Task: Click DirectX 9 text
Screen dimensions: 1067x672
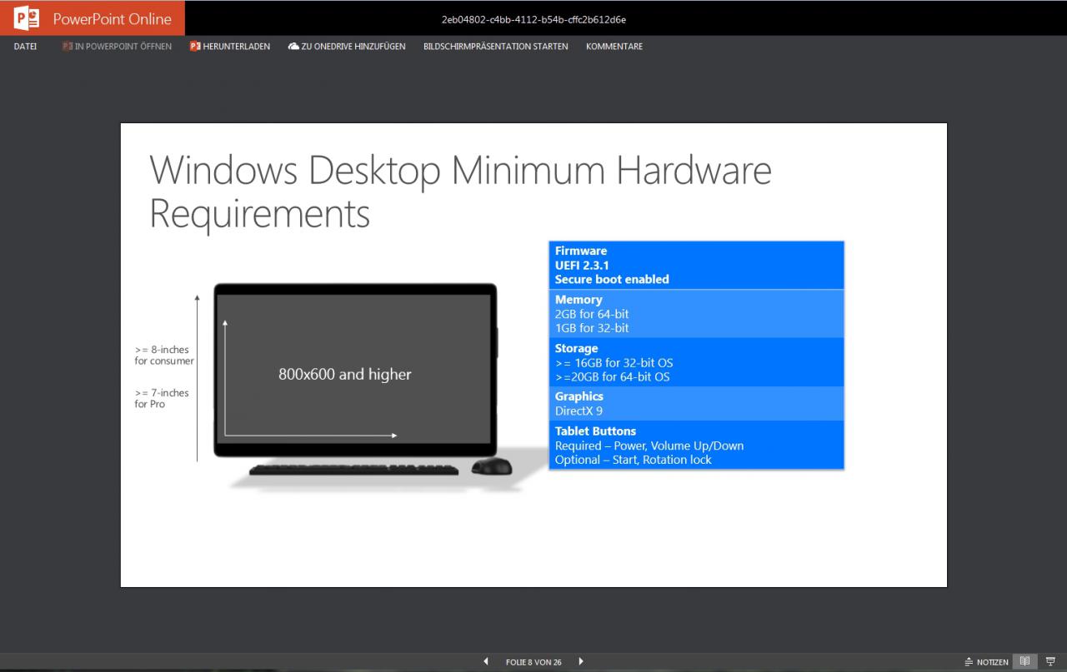Action: (x=579, y=411)
